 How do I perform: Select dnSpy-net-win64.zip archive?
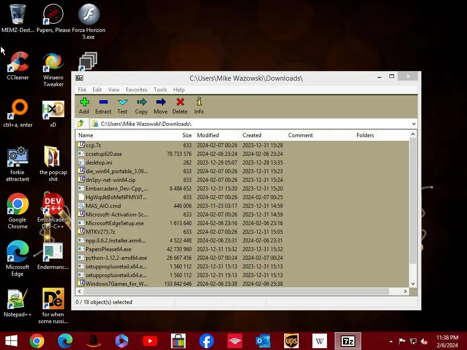pyautogui.click(x=110, y=180)
